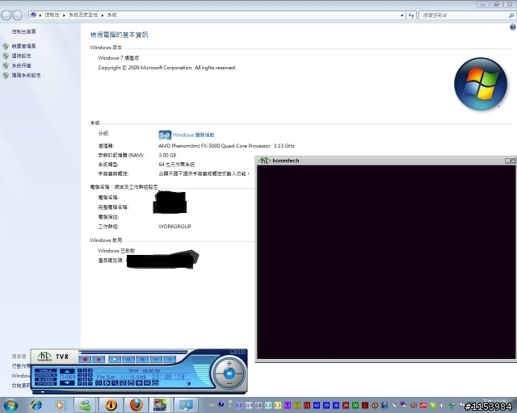Viewport: 517px width, 413px height.
Task: Open Windows Experience Index link
Action: coord(194,135)
